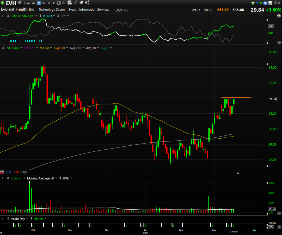Close the Volume pane with X
The width and height of the screenshot is (282, 235).
pos(3,178)
